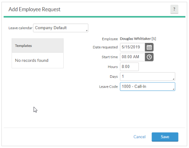The width and height of the screenshot is (189, 148).
Task: Open the Leave calendar dropdown
Action: coord(61,28)
